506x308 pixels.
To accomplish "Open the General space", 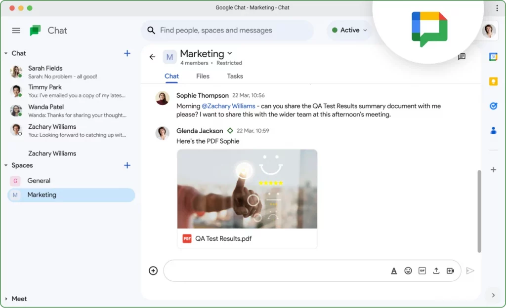I will [70, 181].
